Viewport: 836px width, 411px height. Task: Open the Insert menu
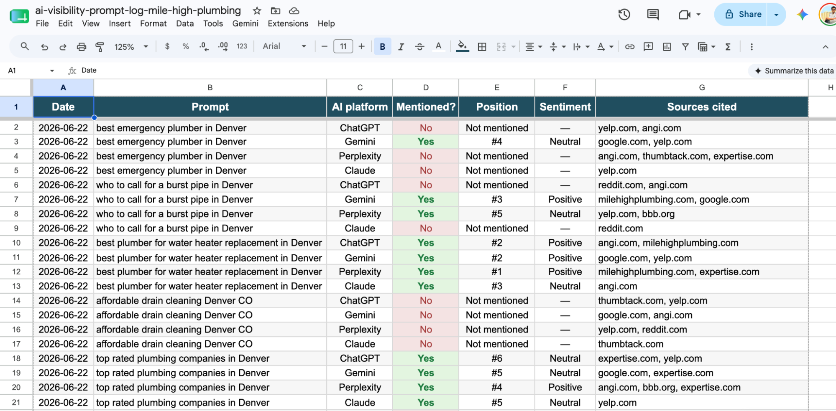120,23
